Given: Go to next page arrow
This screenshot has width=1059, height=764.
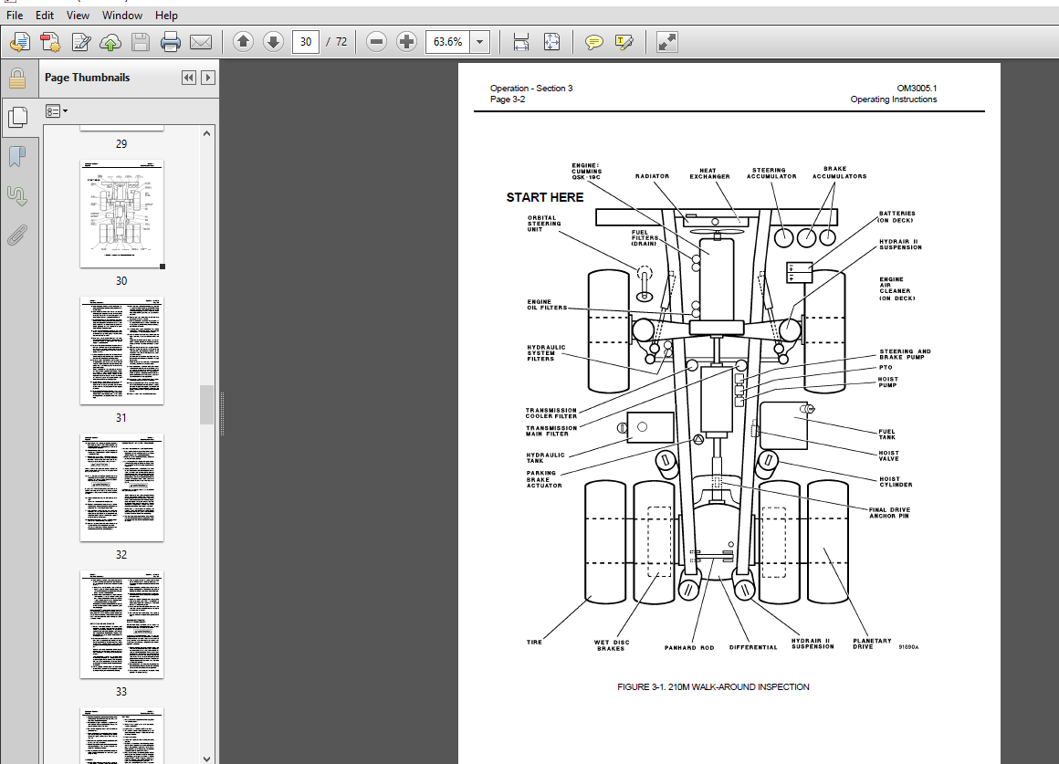Looking at the screenshot, I should (273, 42).
